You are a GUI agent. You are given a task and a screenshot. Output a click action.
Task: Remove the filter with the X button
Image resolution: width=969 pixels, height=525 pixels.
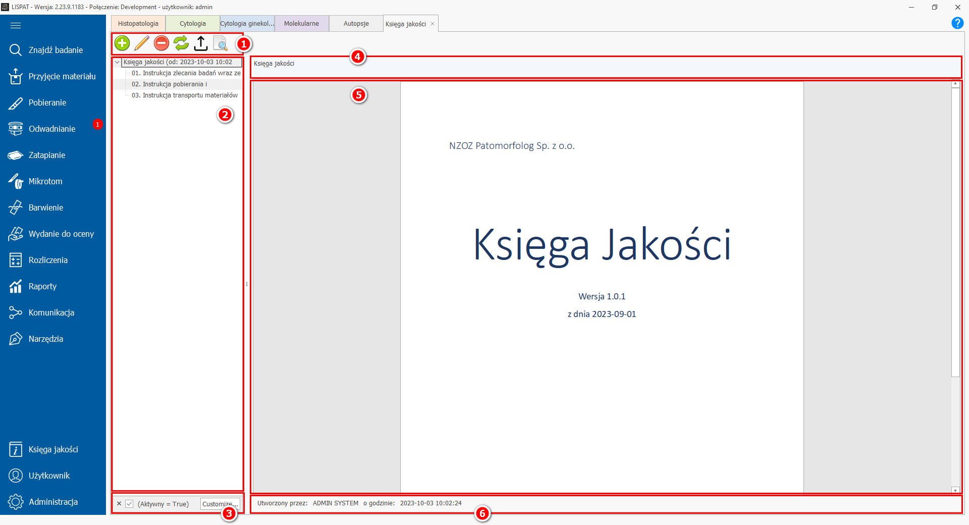[x=119, y=504]
